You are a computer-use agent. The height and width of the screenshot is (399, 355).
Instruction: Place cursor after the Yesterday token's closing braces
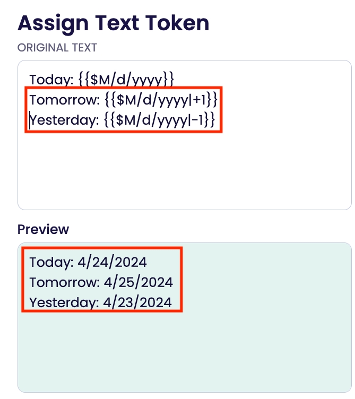(x=215, y=121)
